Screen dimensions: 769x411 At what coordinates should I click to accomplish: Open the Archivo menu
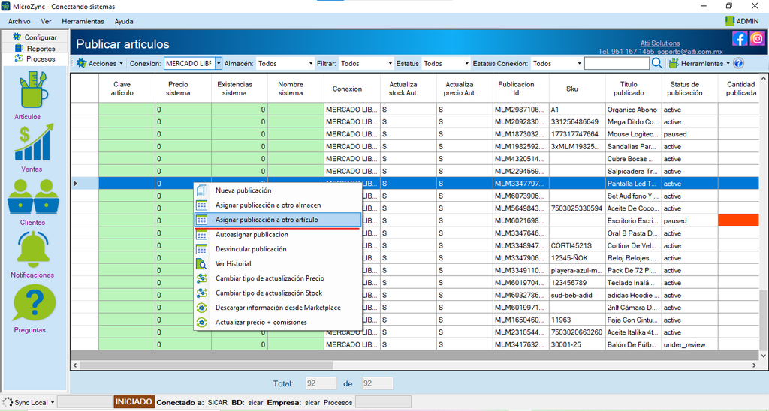click(x=19, y=21)
